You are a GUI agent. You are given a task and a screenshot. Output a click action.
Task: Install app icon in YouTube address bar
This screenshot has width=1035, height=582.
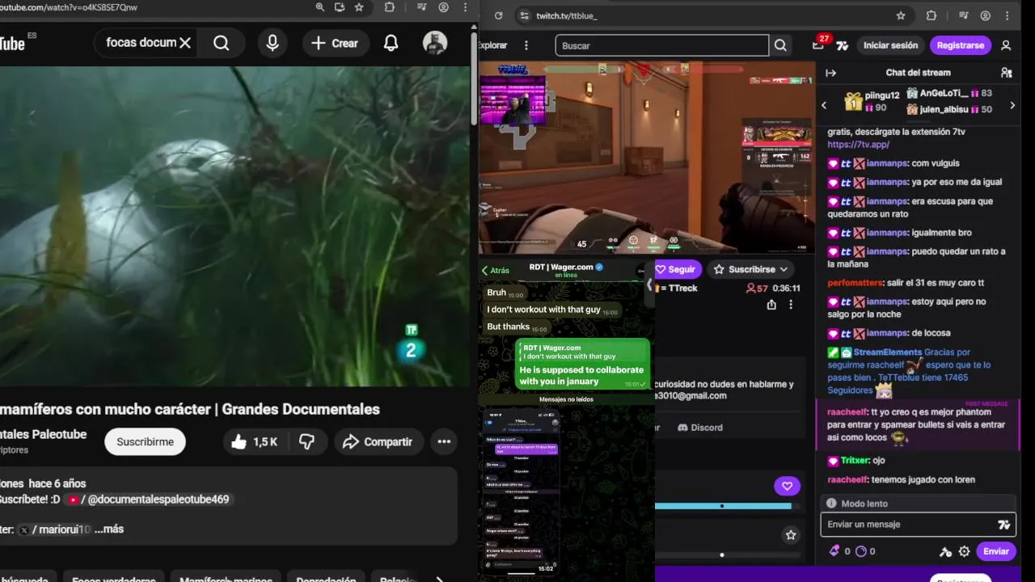tap(340, 6)
